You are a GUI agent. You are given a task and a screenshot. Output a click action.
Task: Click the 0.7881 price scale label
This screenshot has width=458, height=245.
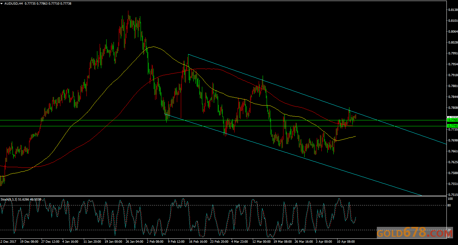[x=453, y=86]
